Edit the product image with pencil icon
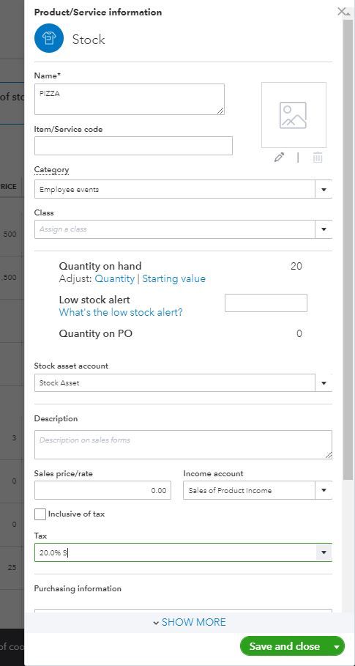This screenshot has width=355, height=666. [x=279, y=158]
